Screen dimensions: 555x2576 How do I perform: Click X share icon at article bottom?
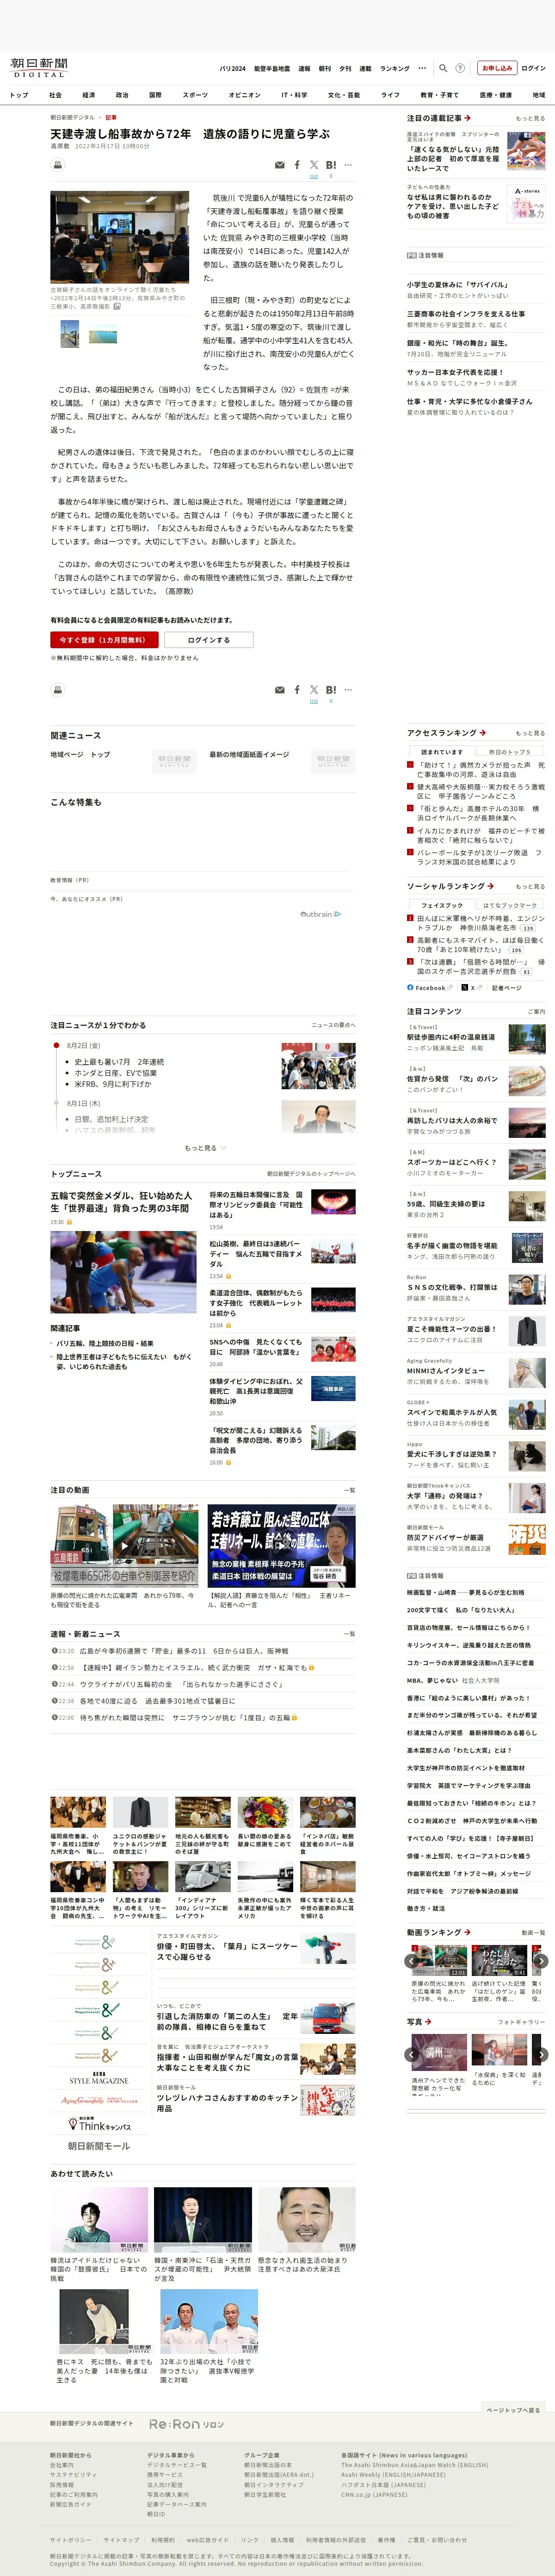click(x=314, y=690)
